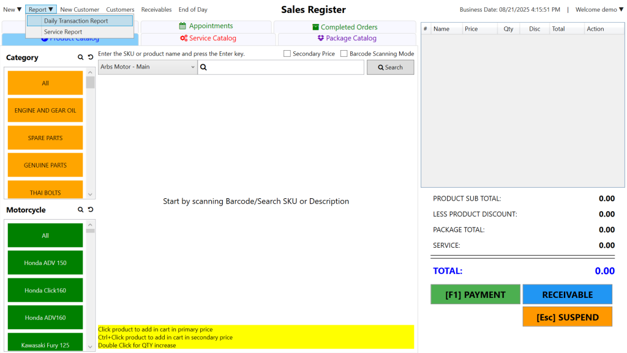Click the Appointments calendar icon

[x=182, y=26]
